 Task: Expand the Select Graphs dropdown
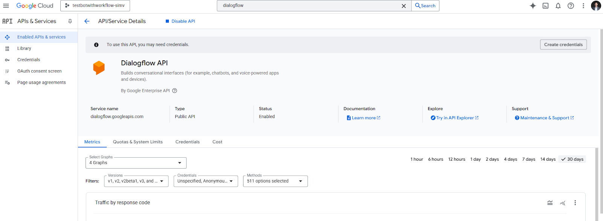[x=136, y=163]
